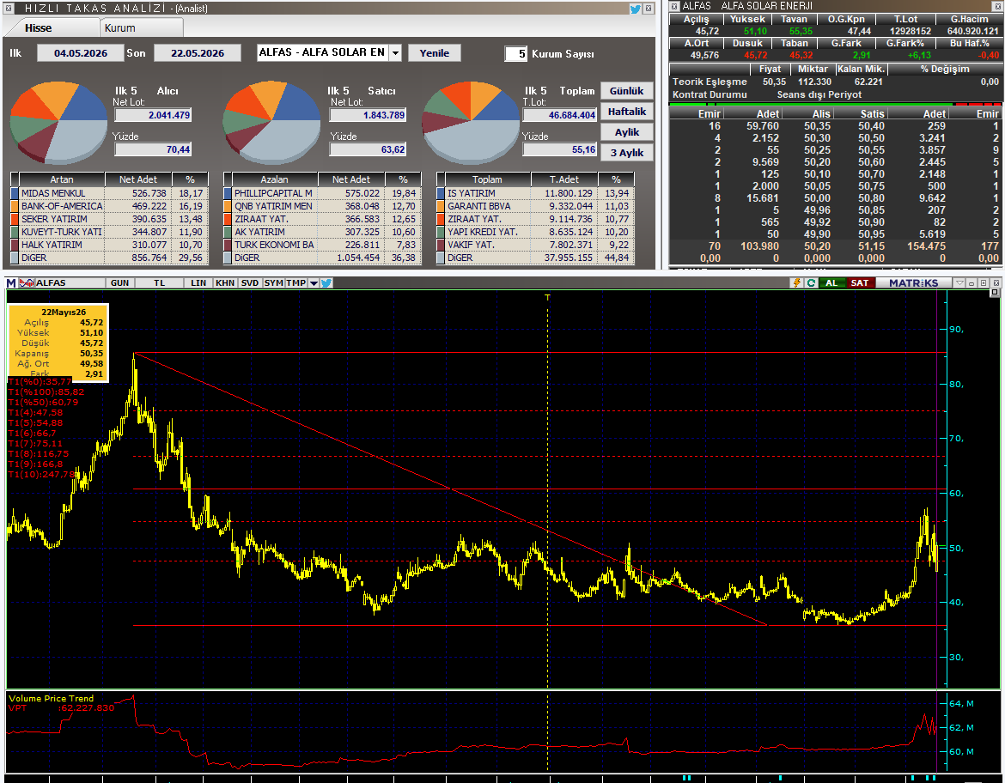
Task: Switch to the Kurum tab
Action: pyautogui.click(x=120, y=28)
